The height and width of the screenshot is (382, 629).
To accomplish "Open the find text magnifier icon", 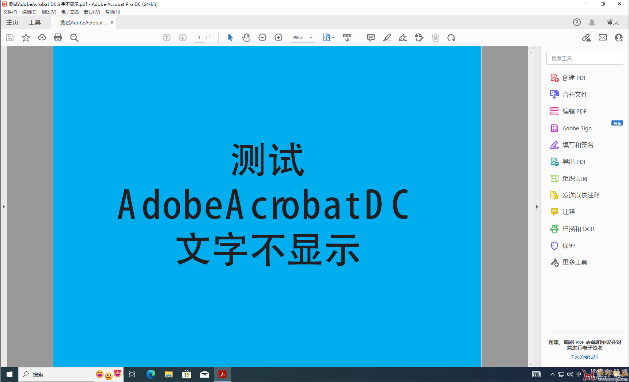I will click(x=74, y=38).
